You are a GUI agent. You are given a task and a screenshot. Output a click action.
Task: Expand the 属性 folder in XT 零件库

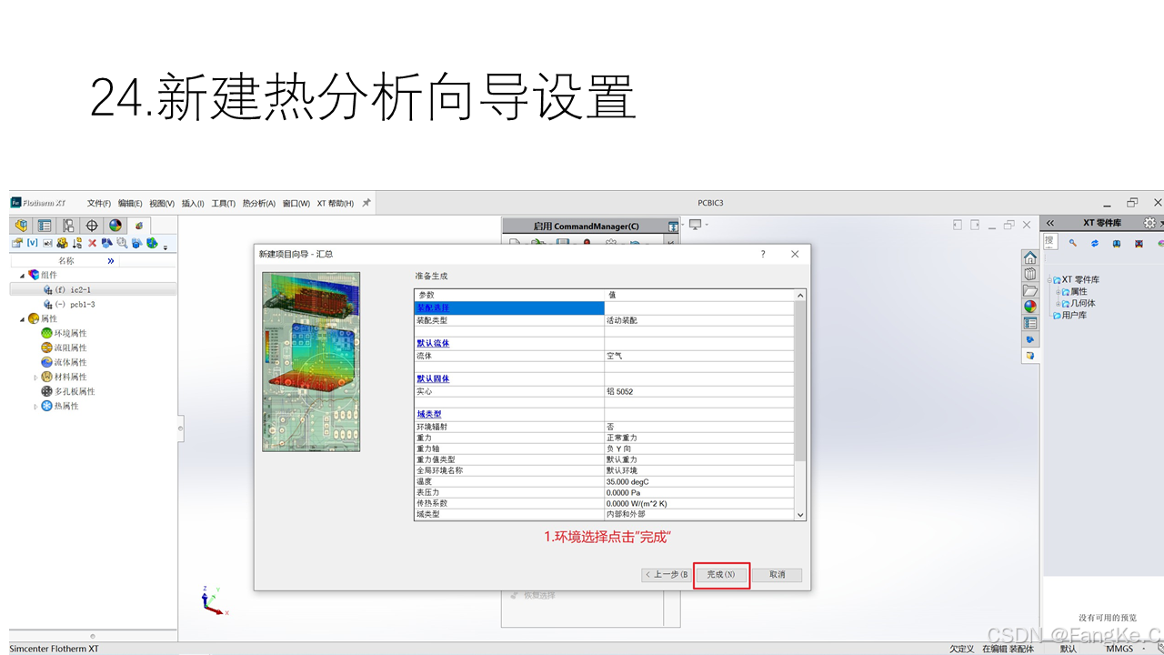pyautogui.click(x=1059, y=291)
